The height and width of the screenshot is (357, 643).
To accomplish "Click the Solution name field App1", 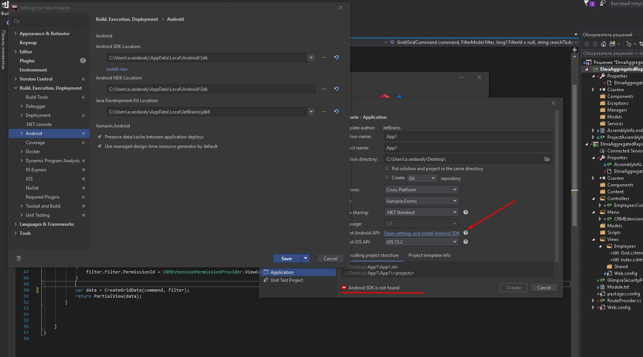I will point(468,137).
